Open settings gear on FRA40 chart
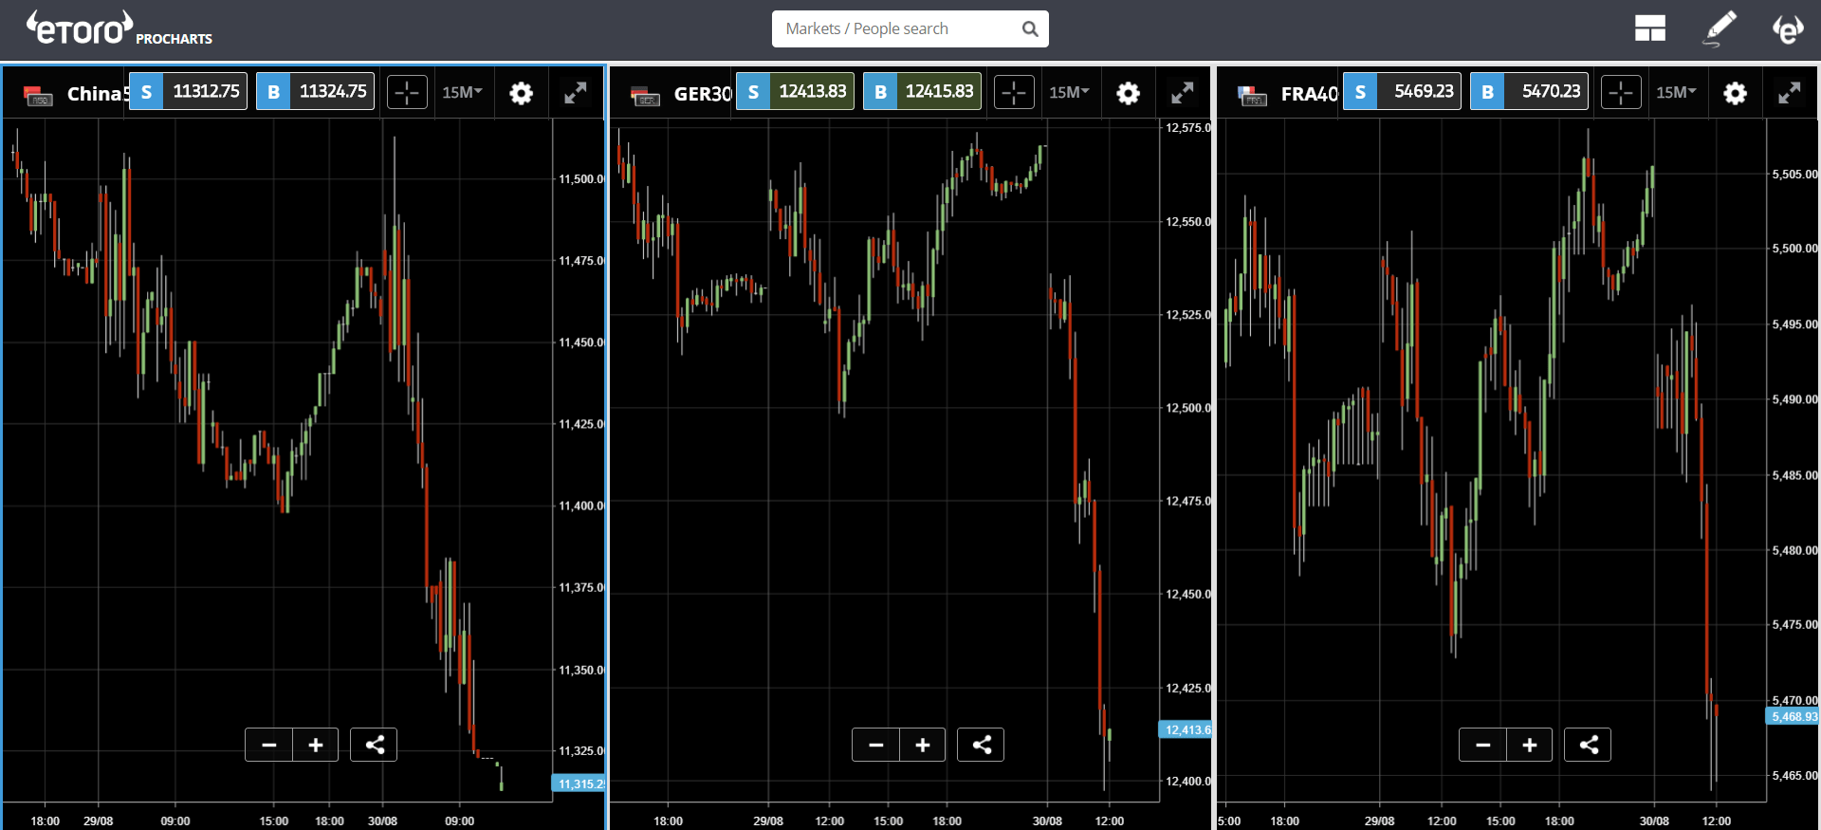 point(1735,93)
